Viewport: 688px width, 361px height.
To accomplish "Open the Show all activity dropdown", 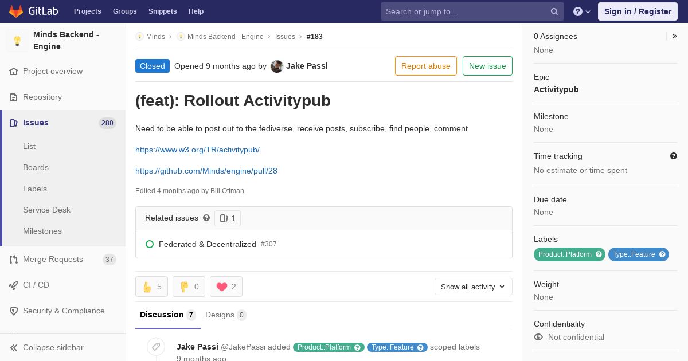I will [474, 287].
